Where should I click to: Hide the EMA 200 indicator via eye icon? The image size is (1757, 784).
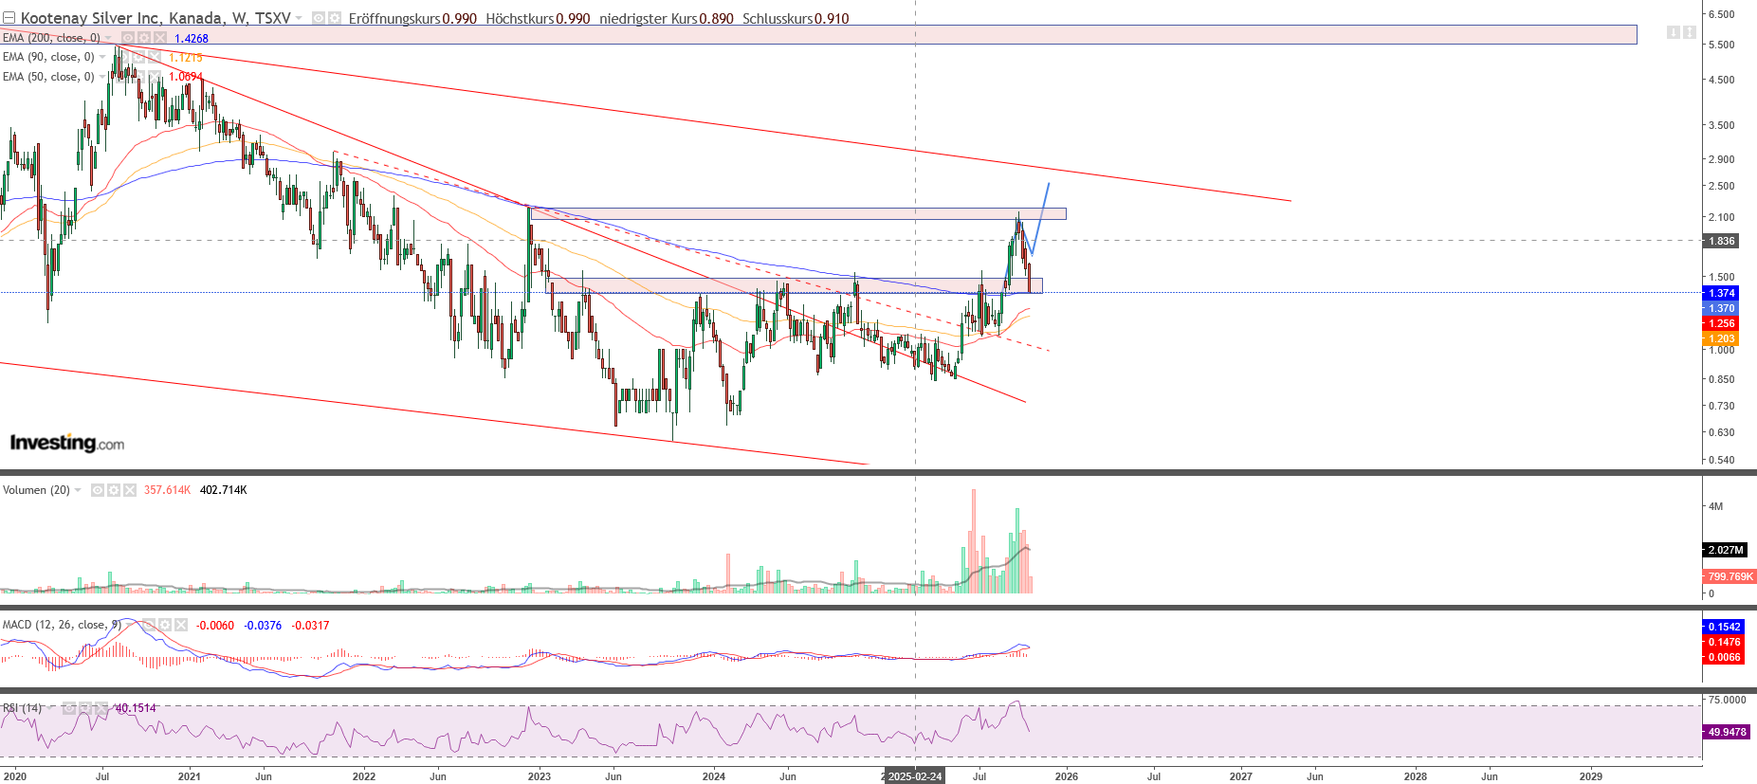(x=127, y=38)
